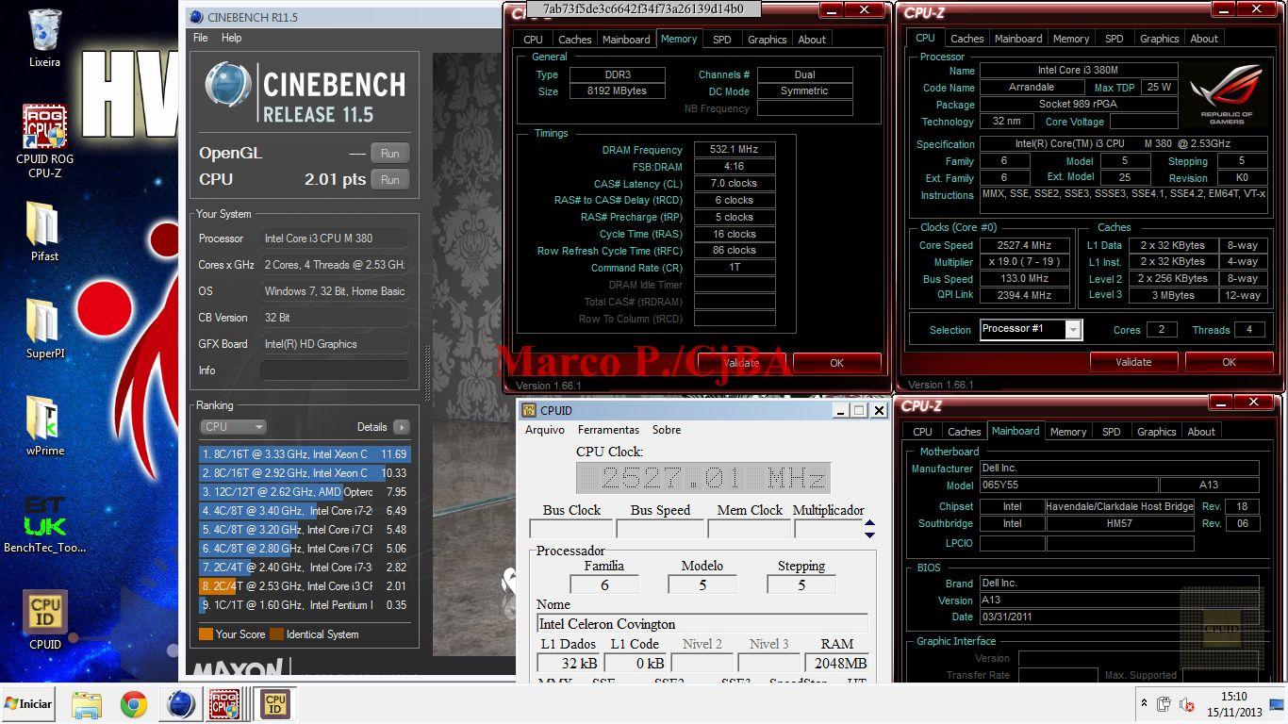Open SPD tab in bottom-right CPU-Z window
The height and width of the screenshot is (724, 1288).
click(1112, 432)
